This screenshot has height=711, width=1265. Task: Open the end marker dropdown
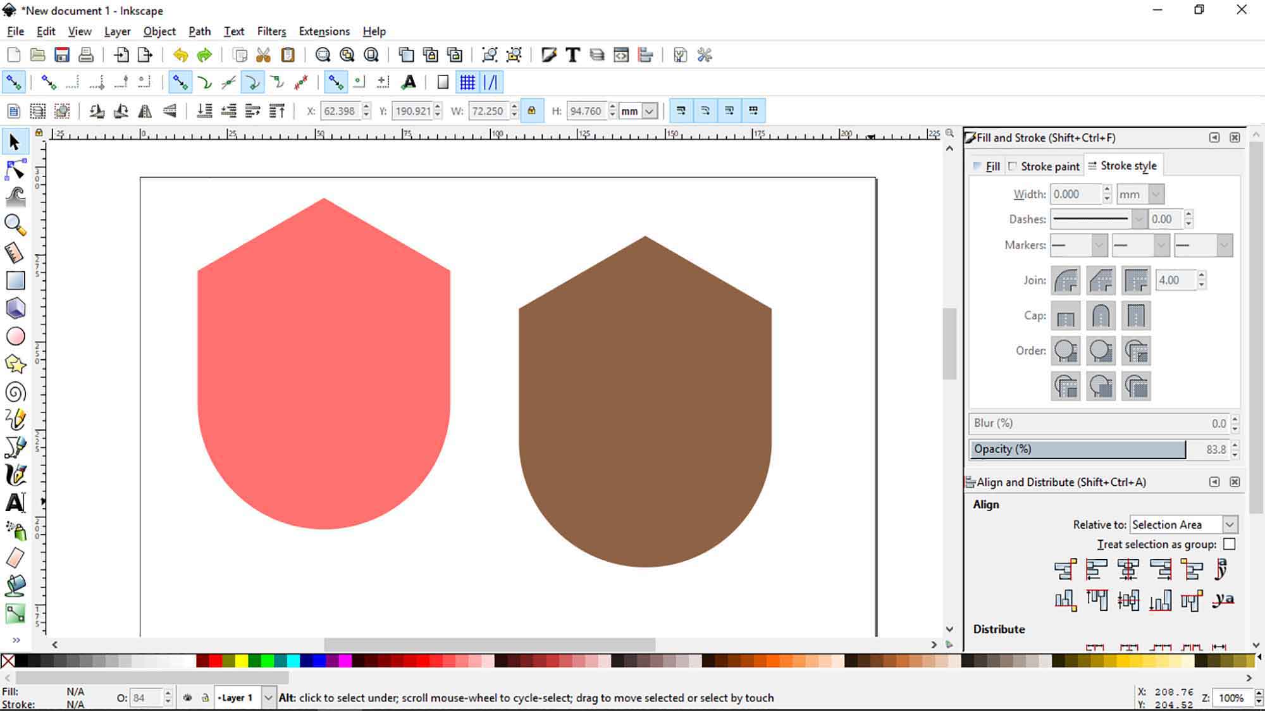[1224, 245]
